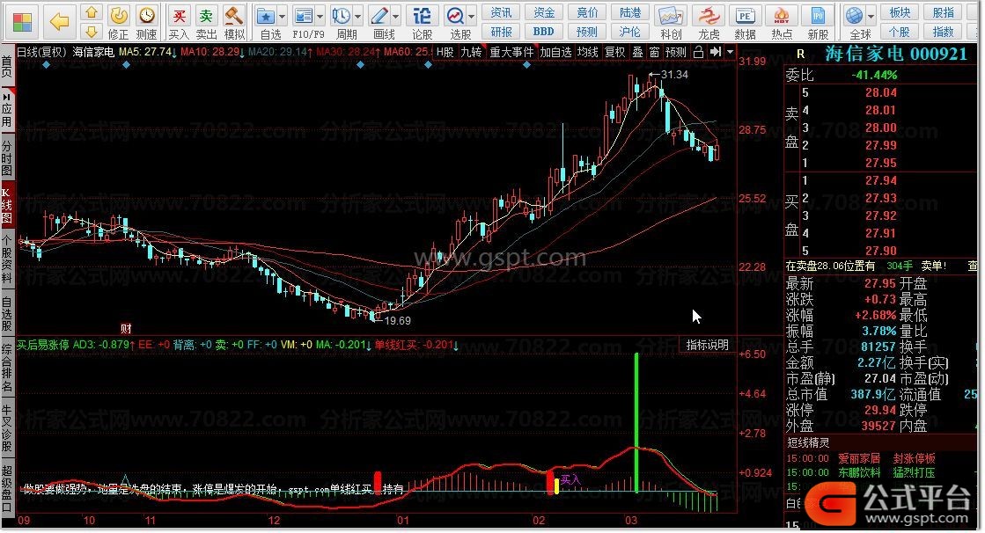Toggle the 均线 moving average lines

(x=587, y=52)
